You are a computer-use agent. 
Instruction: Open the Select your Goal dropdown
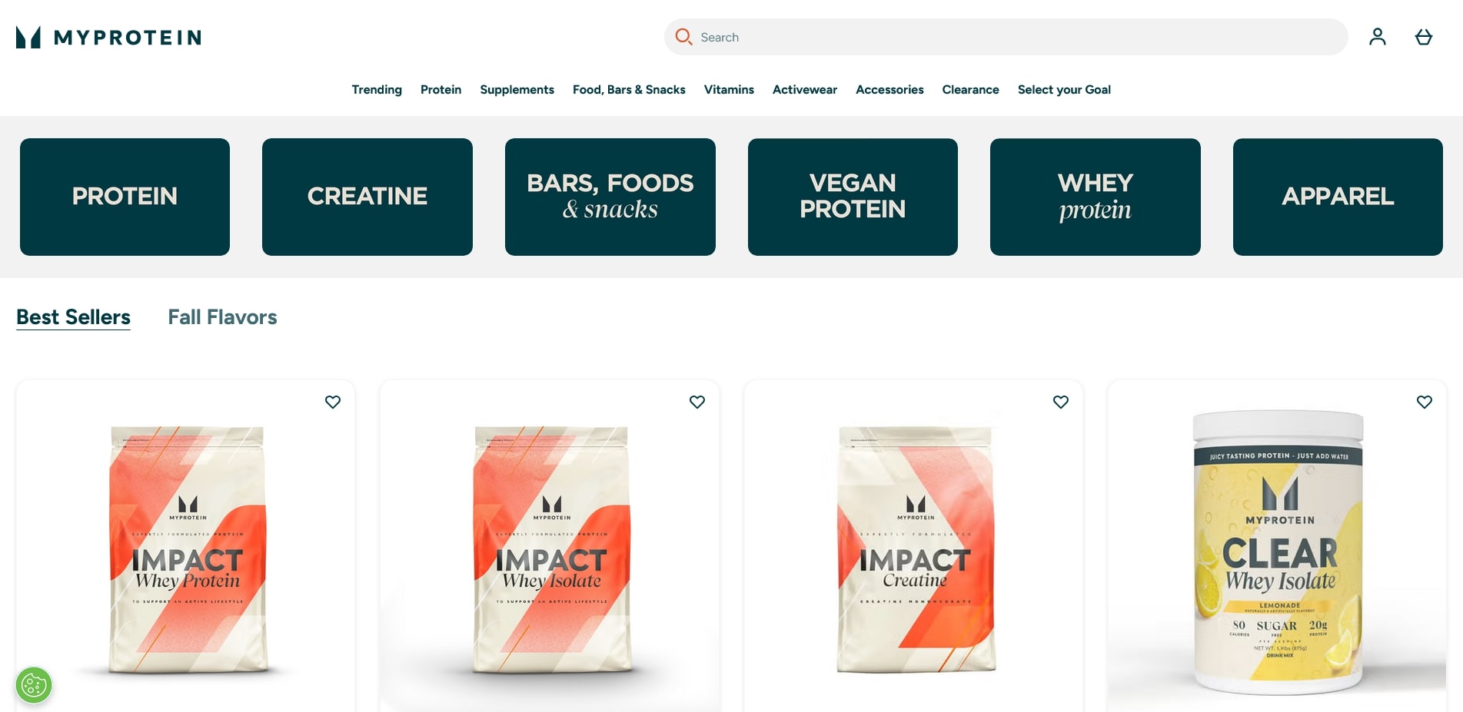(x=1064, y=90)
